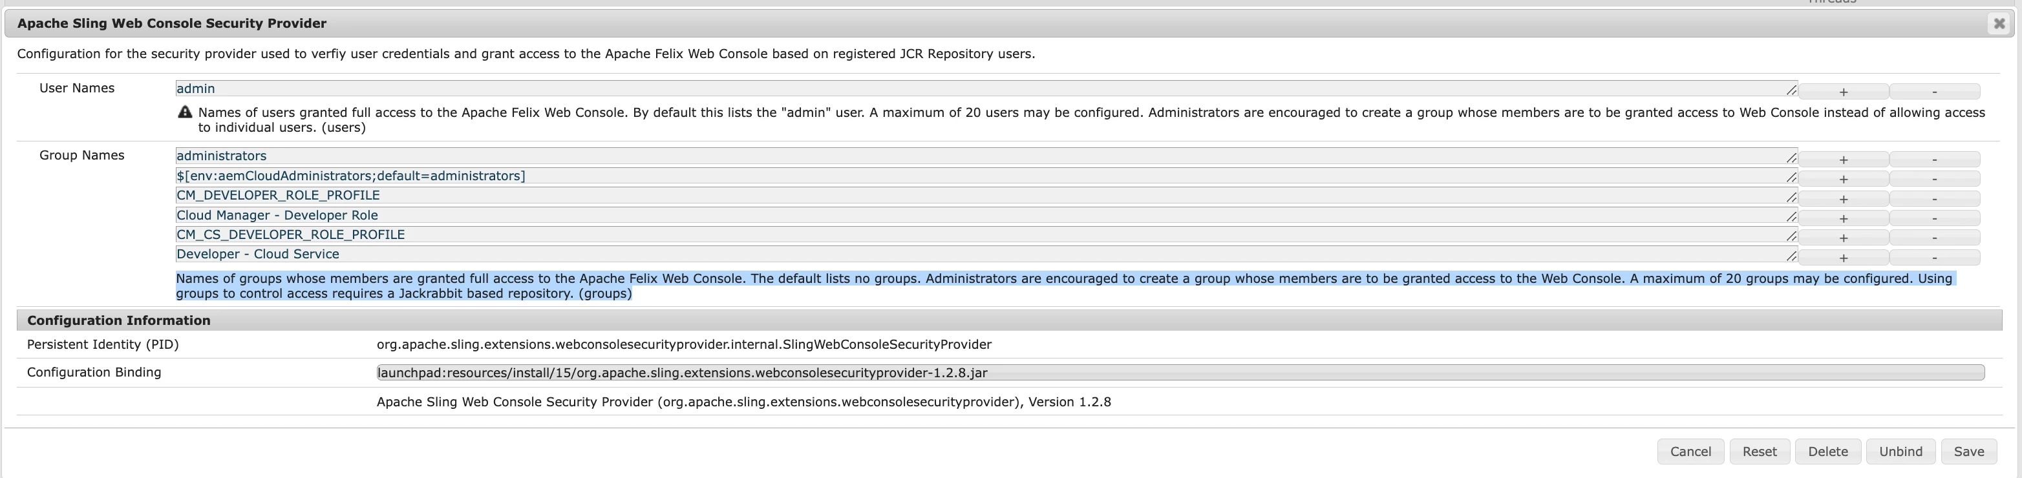Click the Developer - Cloud Service field
2022x478 pixels.
(986, 255)
